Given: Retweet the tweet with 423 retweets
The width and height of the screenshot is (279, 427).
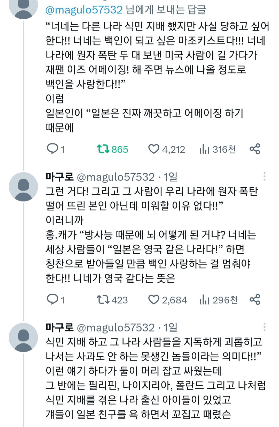Looking at the screenshot, I should point(103,299).
